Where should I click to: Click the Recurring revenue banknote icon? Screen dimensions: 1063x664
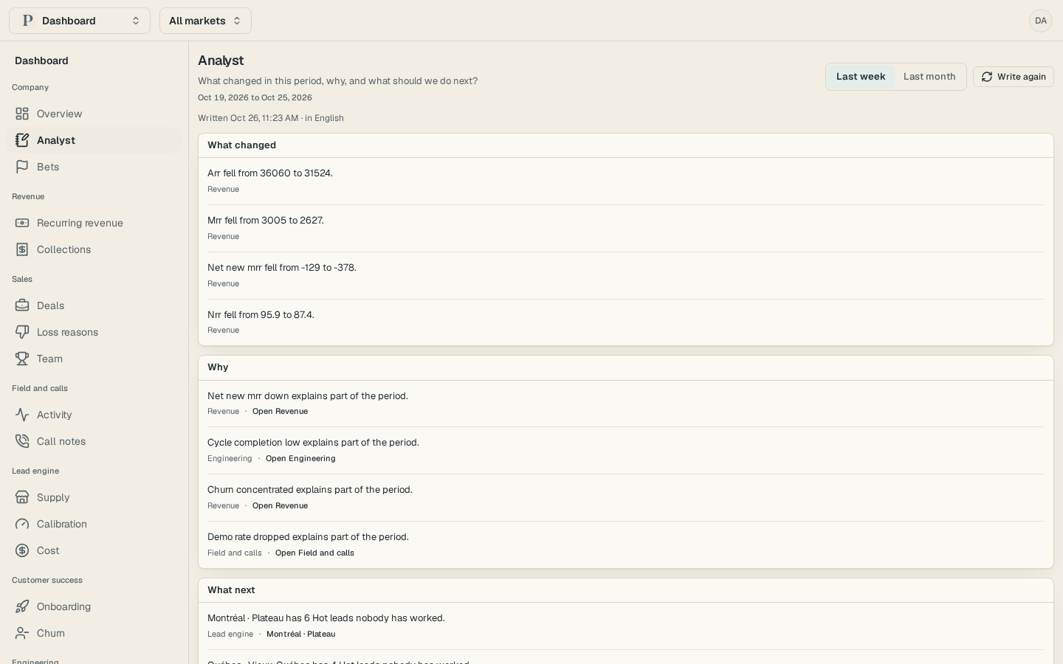point(22,223)
